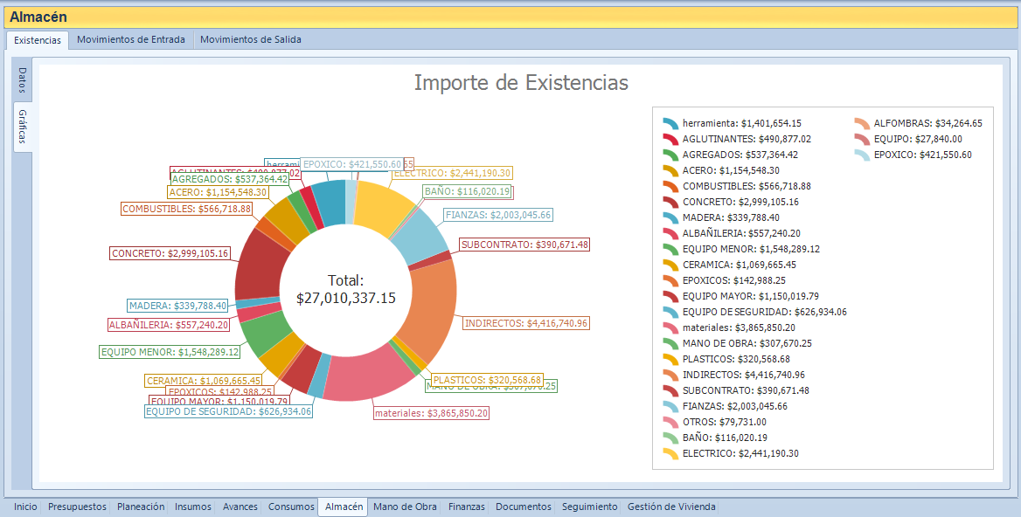The image size is (1021, 517).
Task: Switch to the Existencias tab
Action: tap(37, 39)
